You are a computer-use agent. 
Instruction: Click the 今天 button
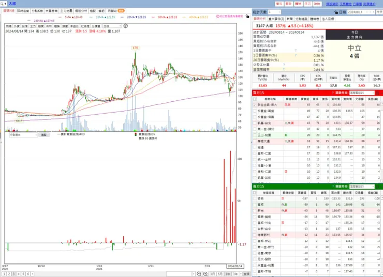379,12
